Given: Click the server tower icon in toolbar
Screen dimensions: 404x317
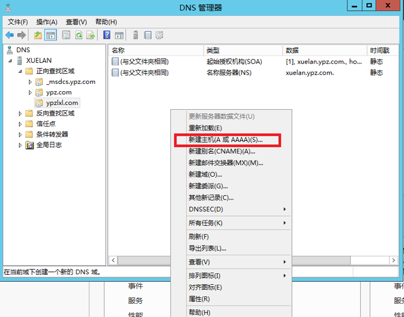Looking at the screenshot, I should pyautogui.click(x=135, y=35).
